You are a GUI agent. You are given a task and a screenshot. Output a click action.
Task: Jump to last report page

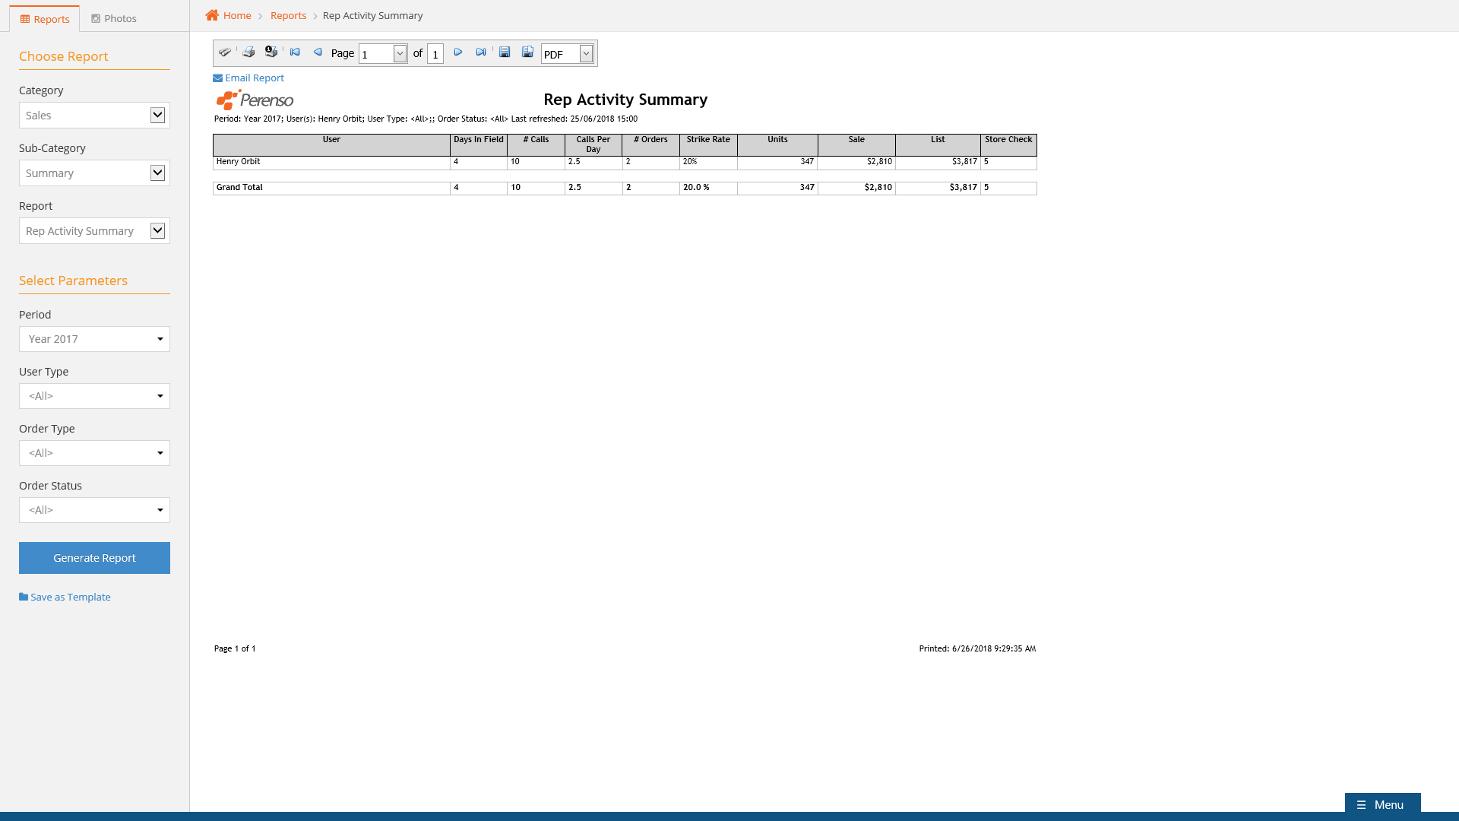pos(481,52)
